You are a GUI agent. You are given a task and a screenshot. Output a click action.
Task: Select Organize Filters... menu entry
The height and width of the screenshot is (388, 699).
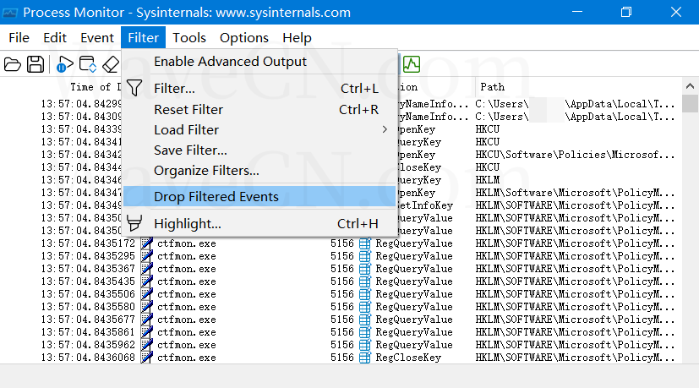click(x=206, y=171)
